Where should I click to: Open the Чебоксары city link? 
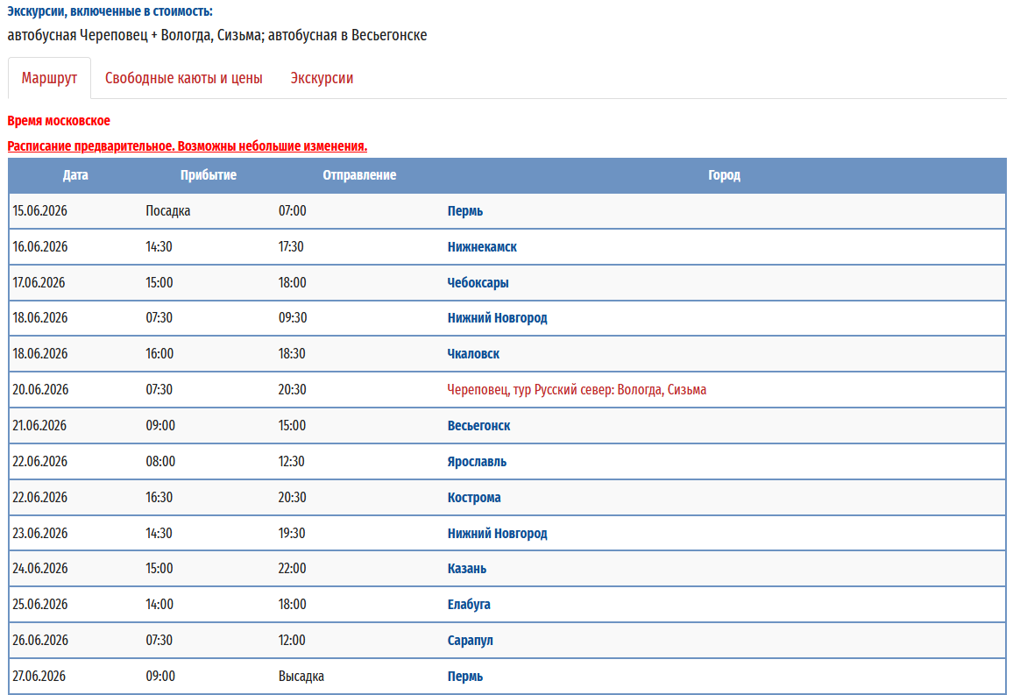478,283
